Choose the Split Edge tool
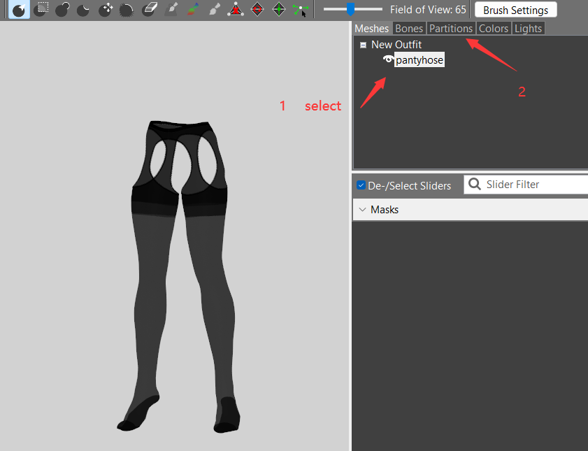This screenshot has width=588, height=451. coord(279,9)
